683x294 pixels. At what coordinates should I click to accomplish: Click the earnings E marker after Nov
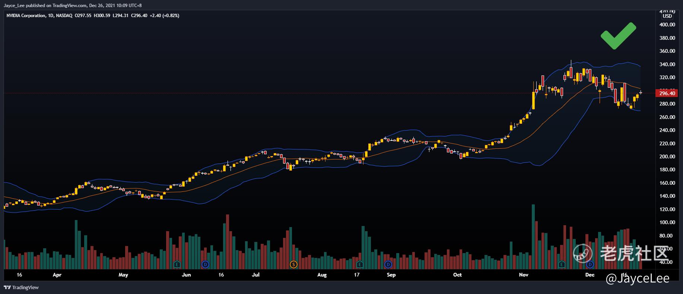click(x=562, y=265)
